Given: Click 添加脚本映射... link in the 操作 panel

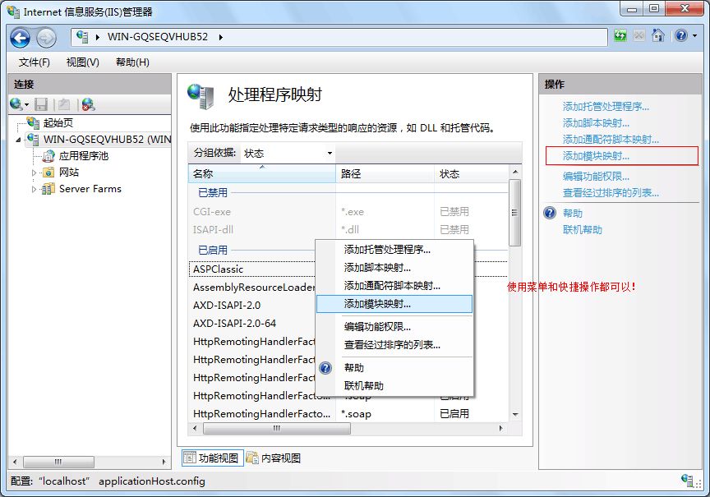Looking at the screenshot, I should pyautogui.click(x=596, y=123).
